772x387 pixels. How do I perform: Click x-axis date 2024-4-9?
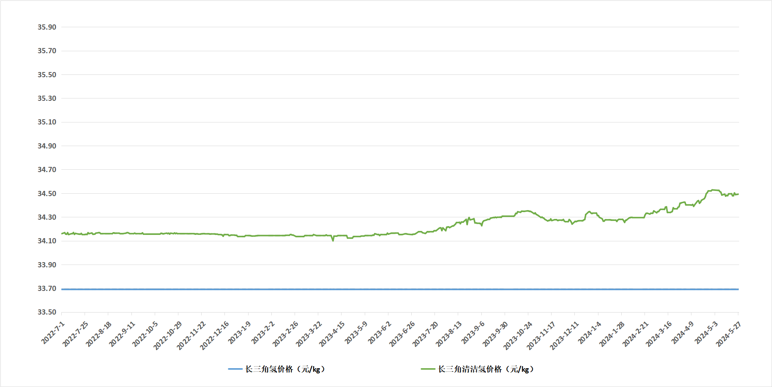pyautogui.click(x=682, y=333)
